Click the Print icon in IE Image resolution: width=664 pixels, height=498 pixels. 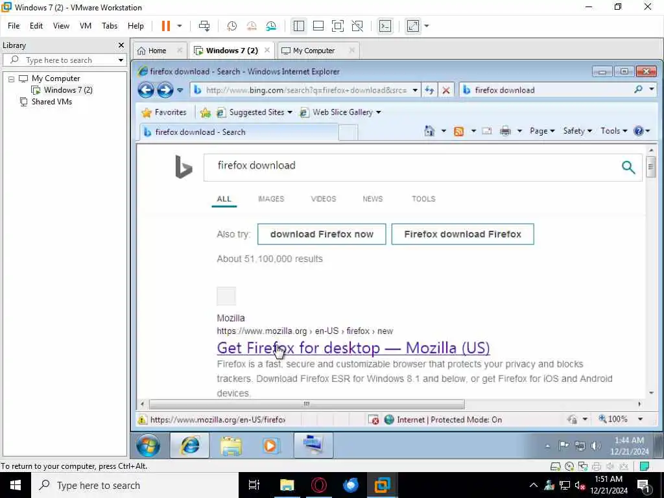tap(505, 131)
